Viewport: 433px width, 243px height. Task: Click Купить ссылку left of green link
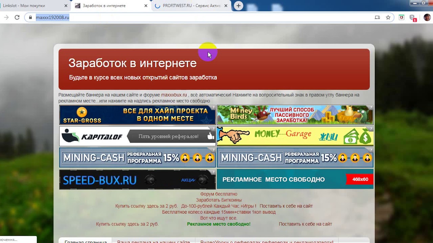[x=127, y=224]
